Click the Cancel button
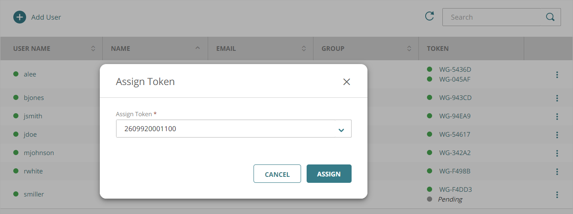Screen dimensions: 573x214 click(x=277, y=174)
